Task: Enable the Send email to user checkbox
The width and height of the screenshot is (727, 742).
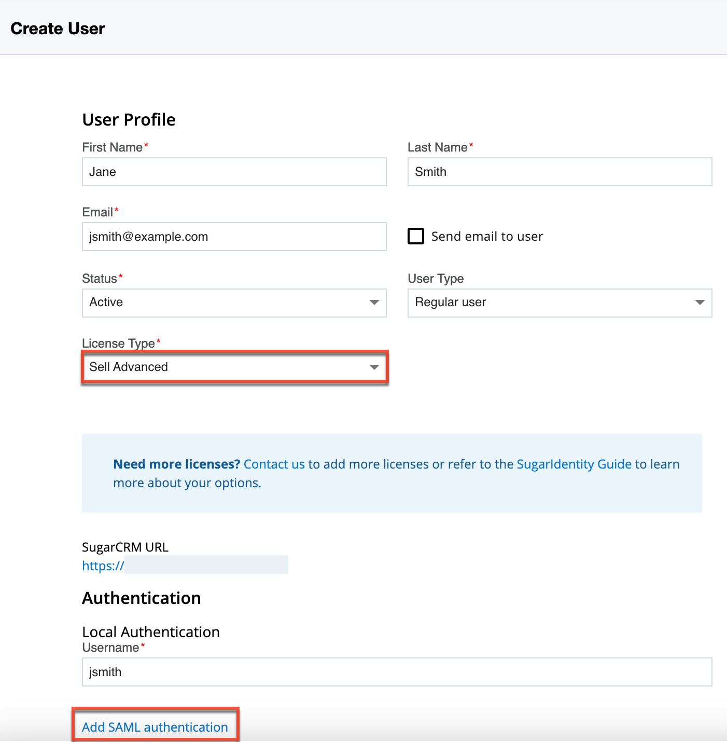Action: [416, 236]
